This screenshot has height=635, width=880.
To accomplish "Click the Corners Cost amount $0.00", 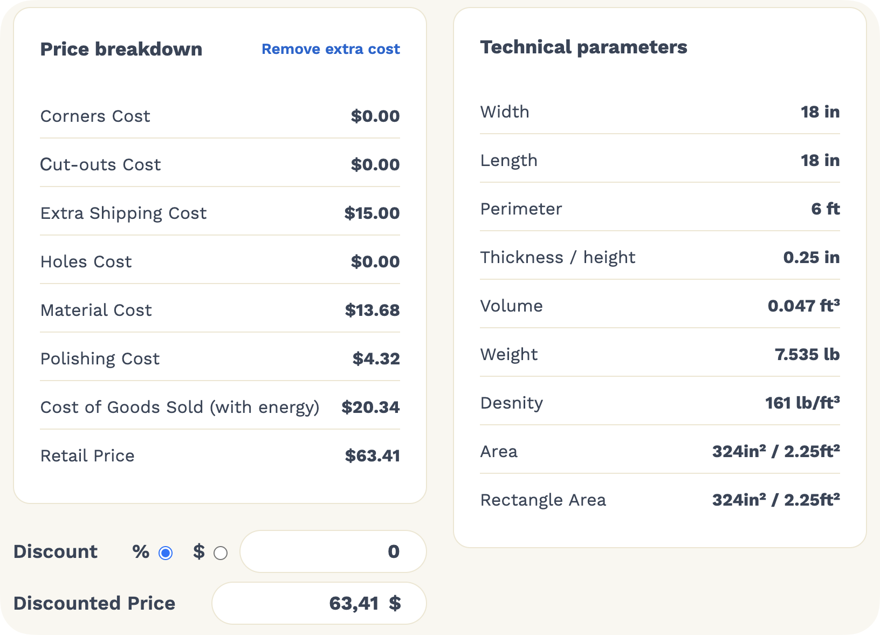I will [x=375, y=116].
